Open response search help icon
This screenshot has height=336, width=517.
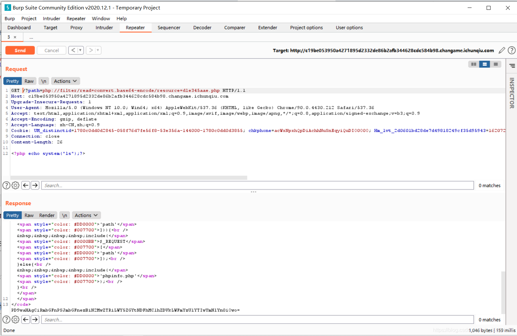(6, 320)
